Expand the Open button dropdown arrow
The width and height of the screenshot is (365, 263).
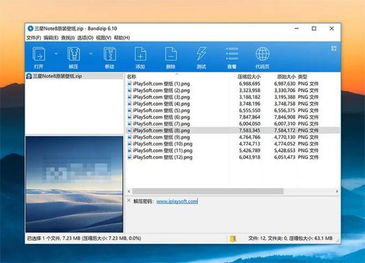pyautogui.click(x=56, y=54)
